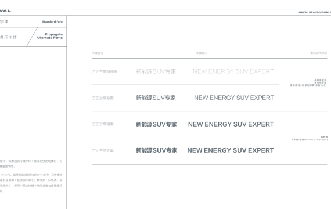Image resolution: width=331 pixels, height=209 pixels.
Task: Click the rightmost usage-scope column header
Action: pos(319,53)
